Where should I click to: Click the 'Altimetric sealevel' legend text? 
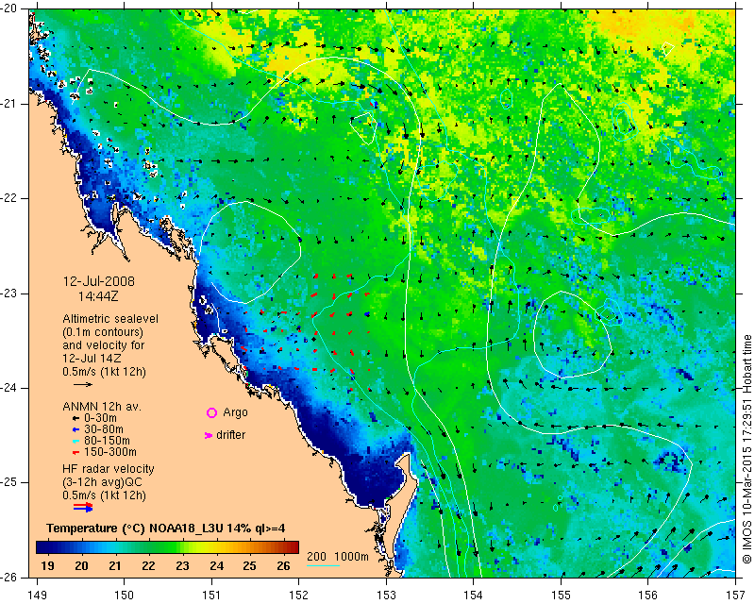(110, 319)
